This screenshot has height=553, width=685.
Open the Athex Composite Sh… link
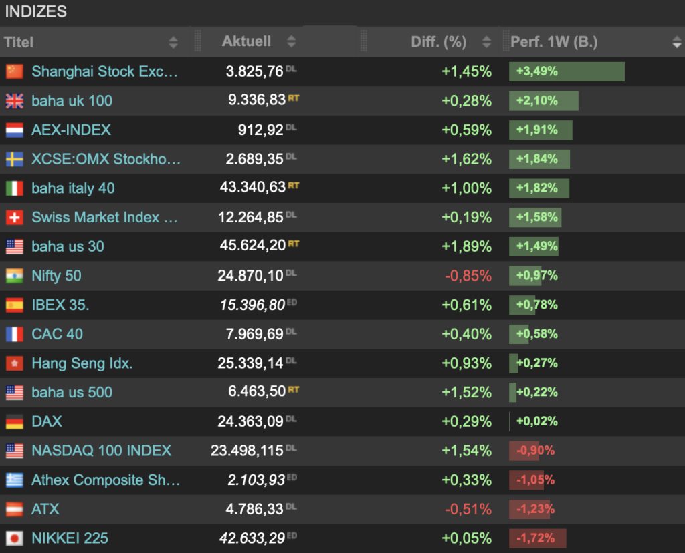point(106,480)
